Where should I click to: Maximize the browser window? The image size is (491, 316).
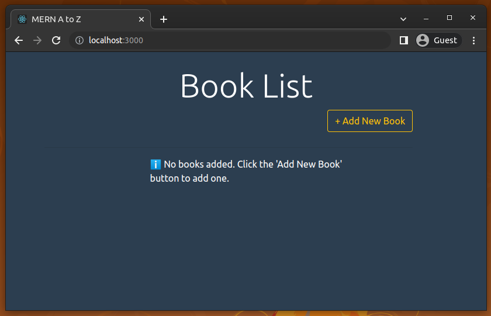point(449,18)
